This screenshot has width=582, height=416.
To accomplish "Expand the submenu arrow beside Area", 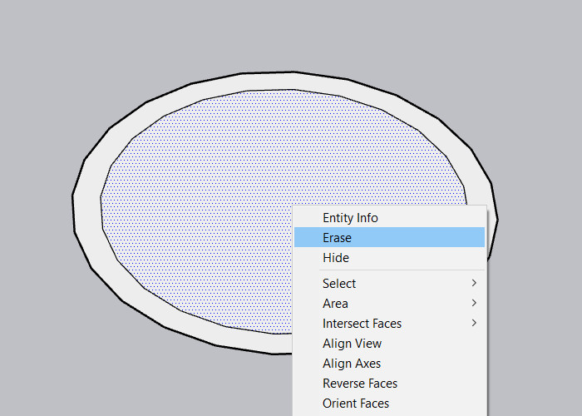I will pos(475,304).
